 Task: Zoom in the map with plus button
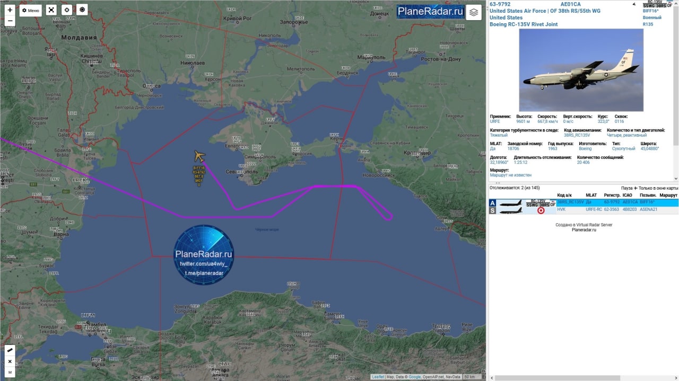click(x=10, y=10)
